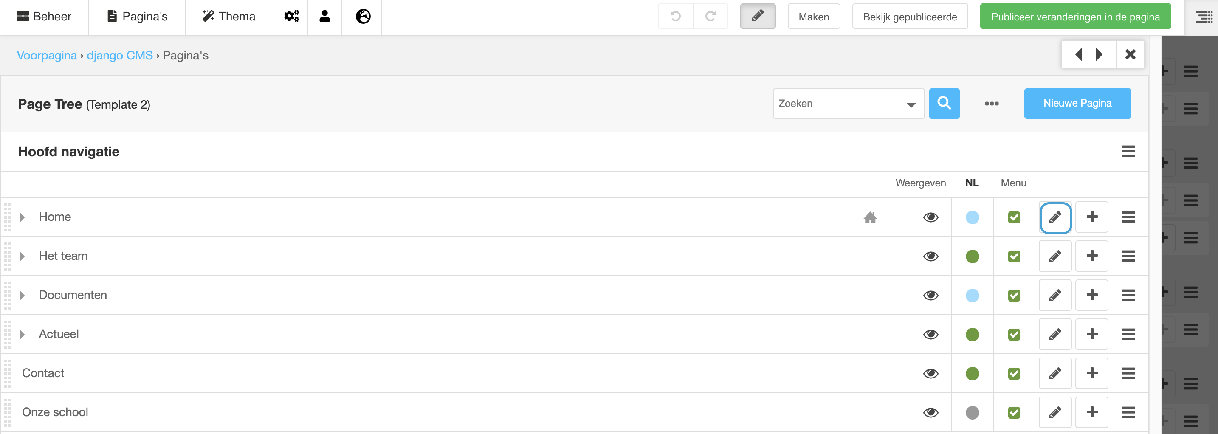The image size is (1218, 434).
Task: Open the Zoeken dropdown arrow
Action: 911,104
